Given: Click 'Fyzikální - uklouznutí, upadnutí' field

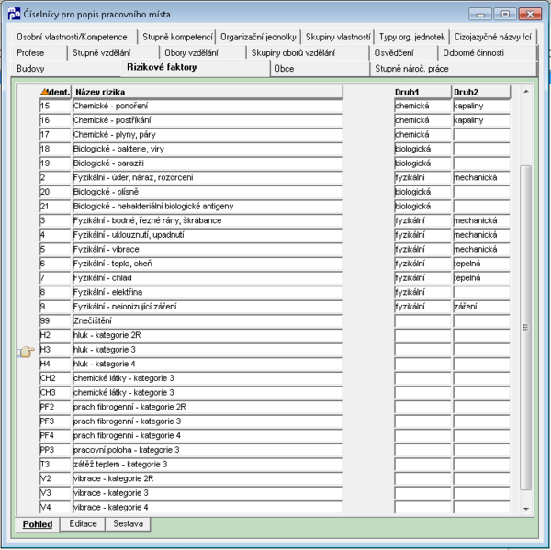Looking at the screenshot, I should click(208, 235).
